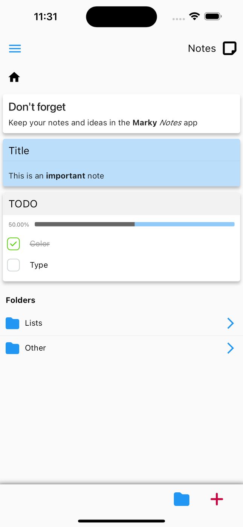The height and width of the screenshot is (527, 243).
Task: Tap the Wi-Fi status icon
Action: (x=194, y=17)
